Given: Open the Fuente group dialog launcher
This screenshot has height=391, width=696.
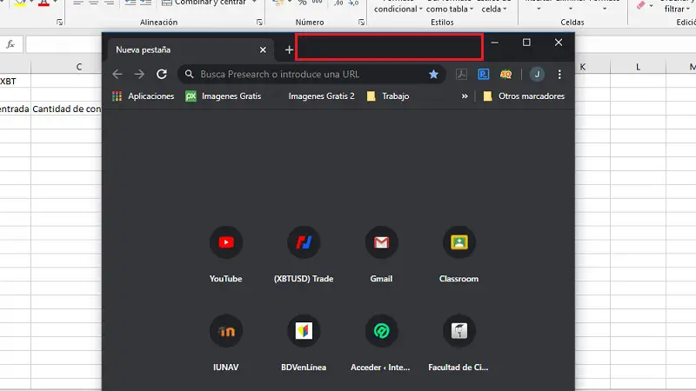Looking at the screenshot, I should click(59, 23).
